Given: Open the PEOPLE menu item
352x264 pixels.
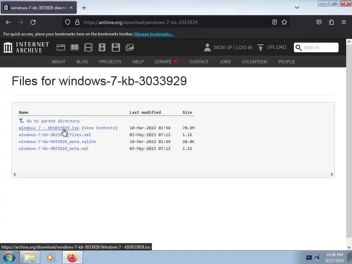Looking at the screenshot, I should 286,62.
